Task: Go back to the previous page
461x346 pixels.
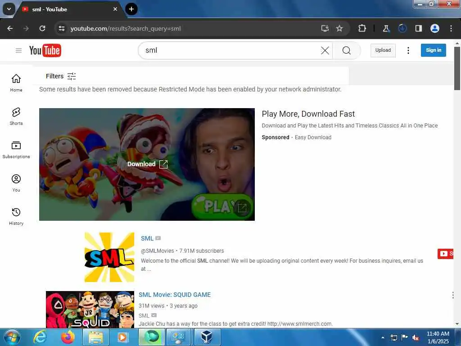Action: click(10, 28)
